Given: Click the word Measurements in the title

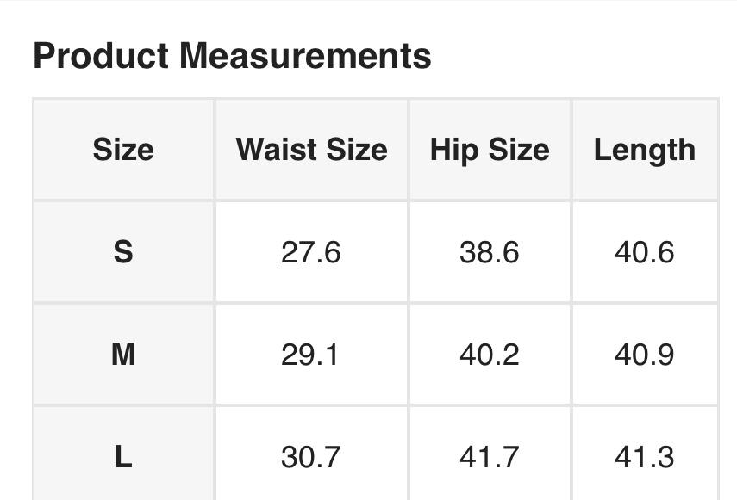Looking at the screenshot, I should [x=305, y=56].
